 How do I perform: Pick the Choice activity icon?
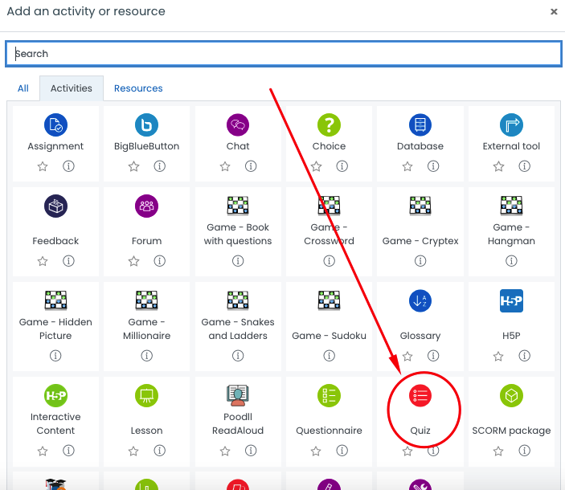(329, 125)
